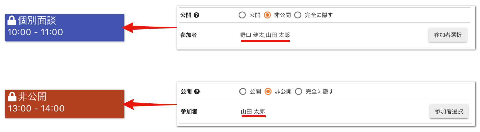Screen dimensions: 480x132
Task: Select 公開 radio in the bottom panel
Action: pos(243,91)
